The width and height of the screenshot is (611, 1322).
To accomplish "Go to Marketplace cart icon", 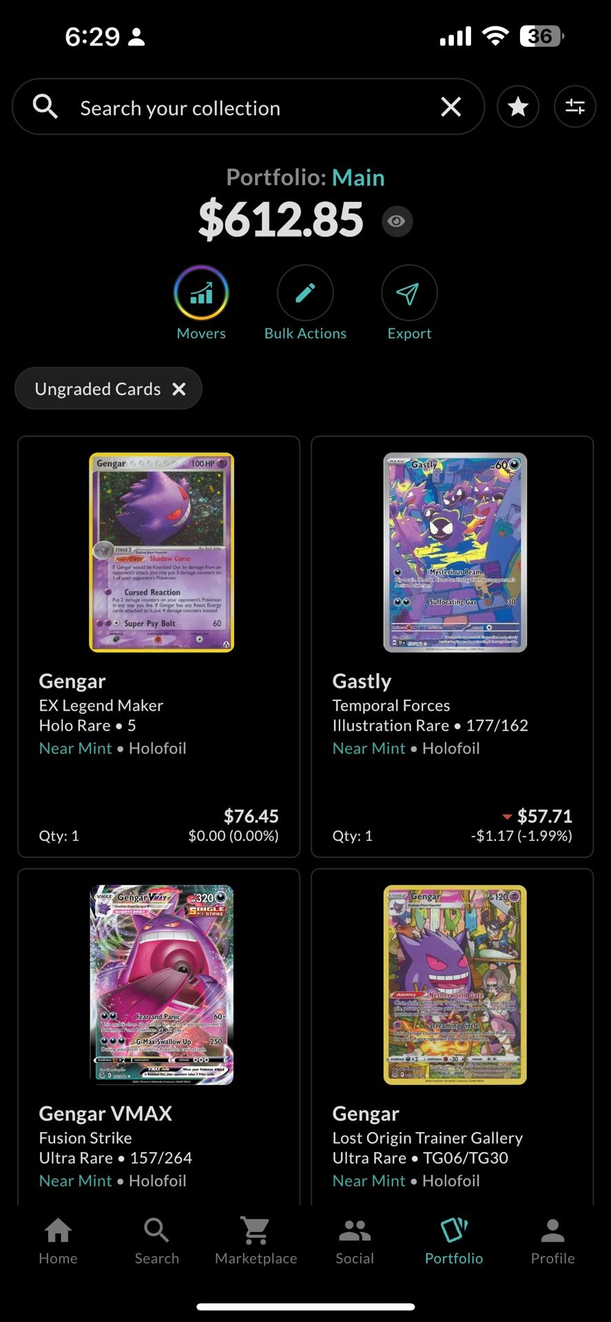I will pyautogui.click(x=256, y=1230).
